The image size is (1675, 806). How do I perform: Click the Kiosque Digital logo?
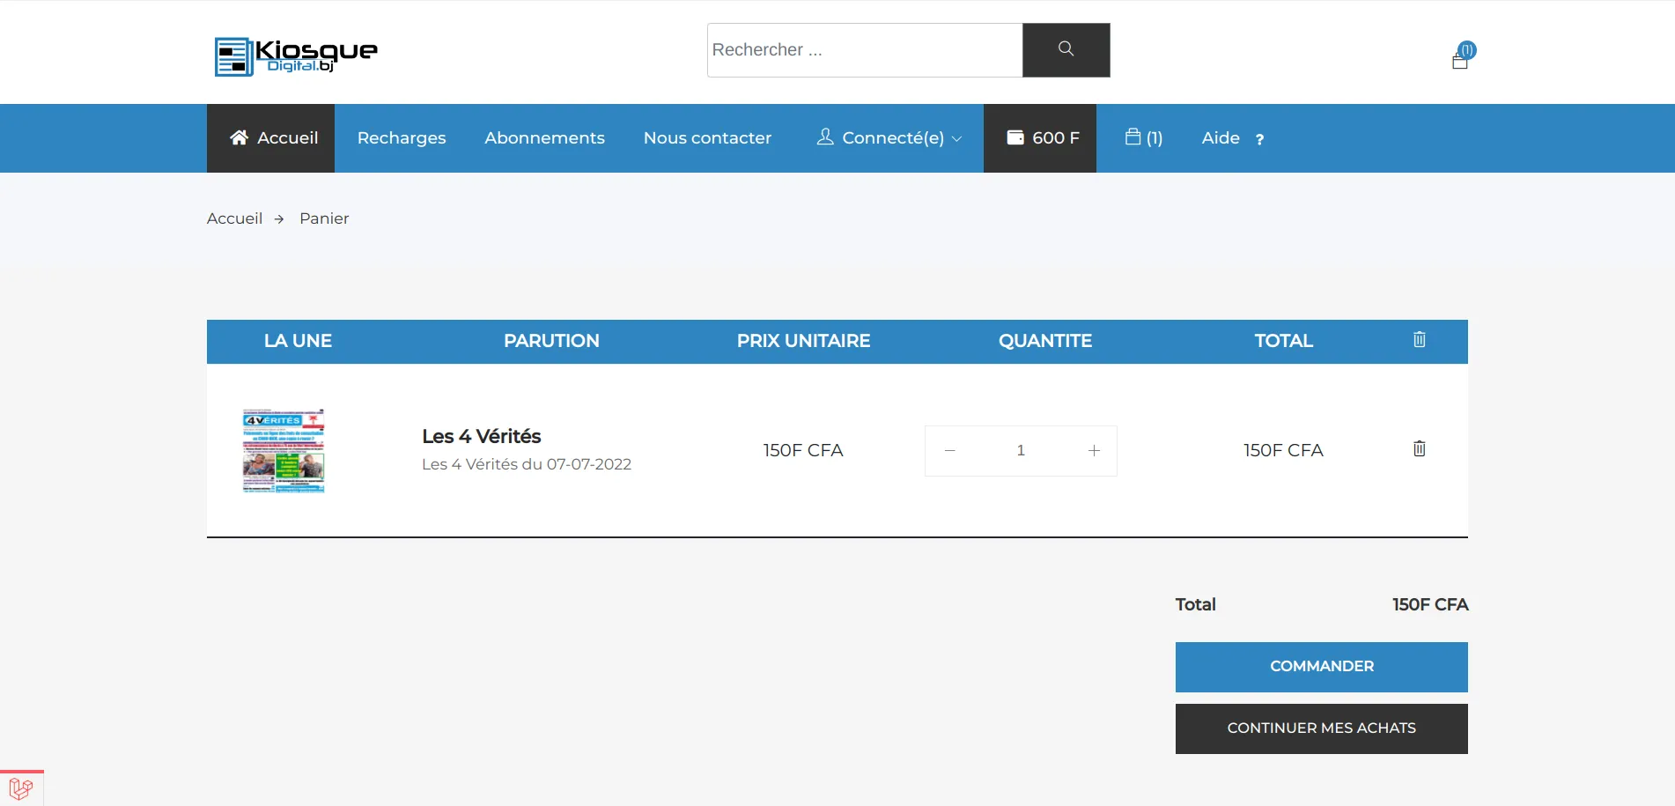click(x=296, y=56)
